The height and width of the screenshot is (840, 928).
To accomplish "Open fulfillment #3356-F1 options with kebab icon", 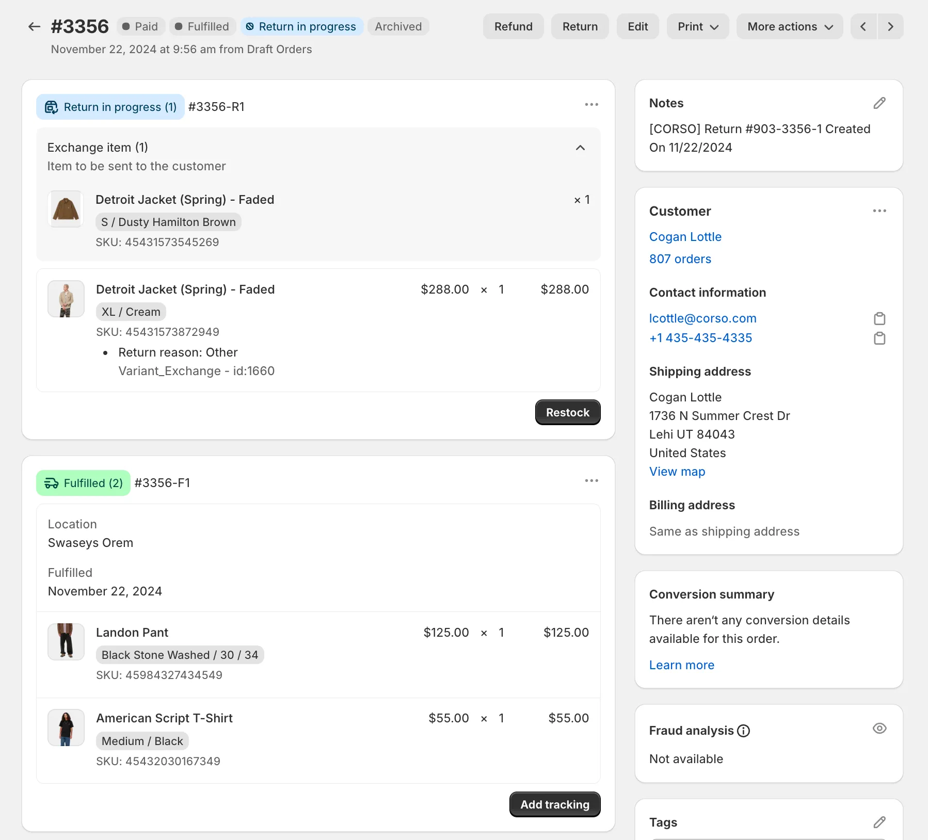I will [591, 480].
